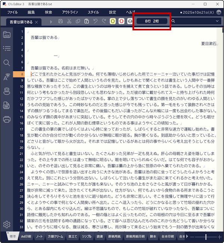Open the スタイル menu
Image resolution: width=224 pixels, height=243 pixels.
(93, 12)
